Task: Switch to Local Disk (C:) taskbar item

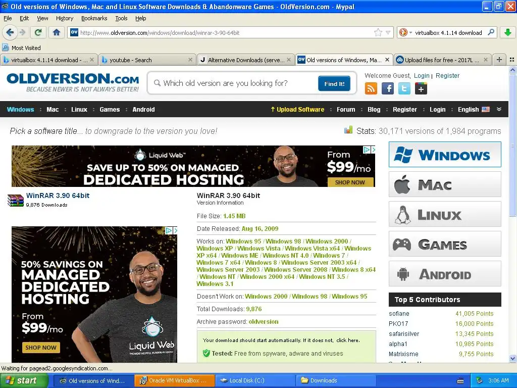Action: 255,380
